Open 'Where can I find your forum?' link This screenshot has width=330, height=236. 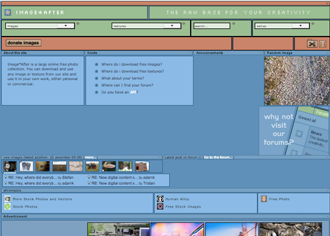coord(127,85)
